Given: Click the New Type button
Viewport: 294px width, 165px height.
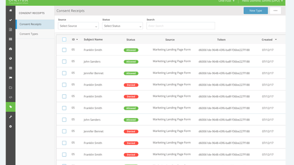Looking at the screenshot, I should 256,11.
